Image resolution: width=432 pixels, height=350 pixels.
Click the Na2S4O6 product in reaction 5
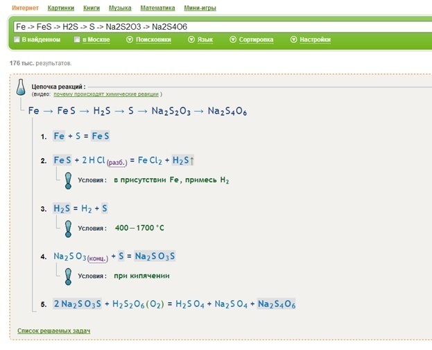click(277, 305)
